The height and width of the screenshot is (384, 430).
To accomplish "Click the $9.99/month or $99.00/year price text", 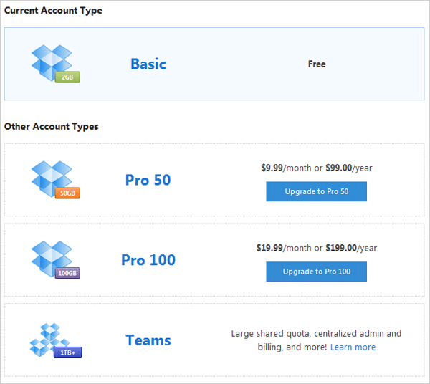I will click(316, 168).
